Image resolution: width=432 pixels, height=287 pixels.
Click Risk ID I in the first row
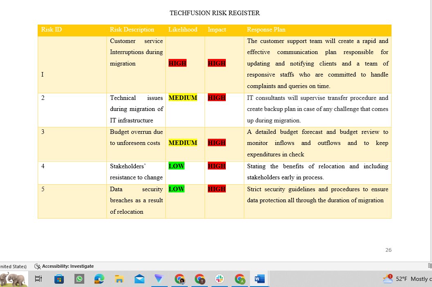43,75
